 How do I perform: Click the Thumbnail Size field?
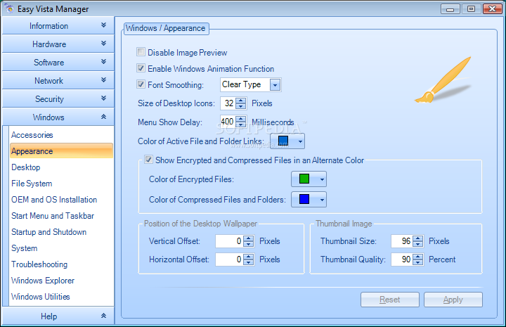click(402, 241)
